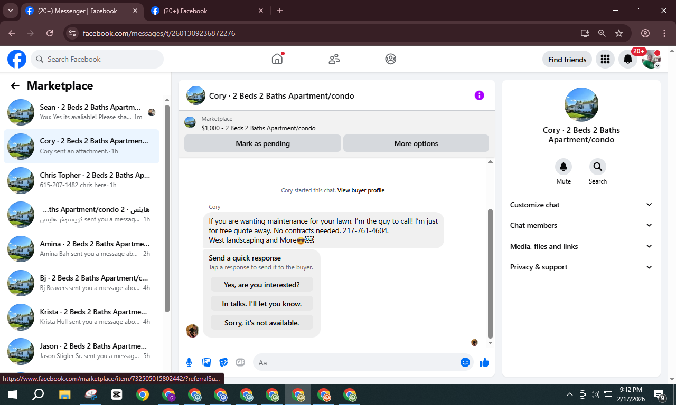The height and width of the screenshot is (405, 676).
Task: Click the Facebook logo icon
Action: pyautogui.click(x=17, y=59)
